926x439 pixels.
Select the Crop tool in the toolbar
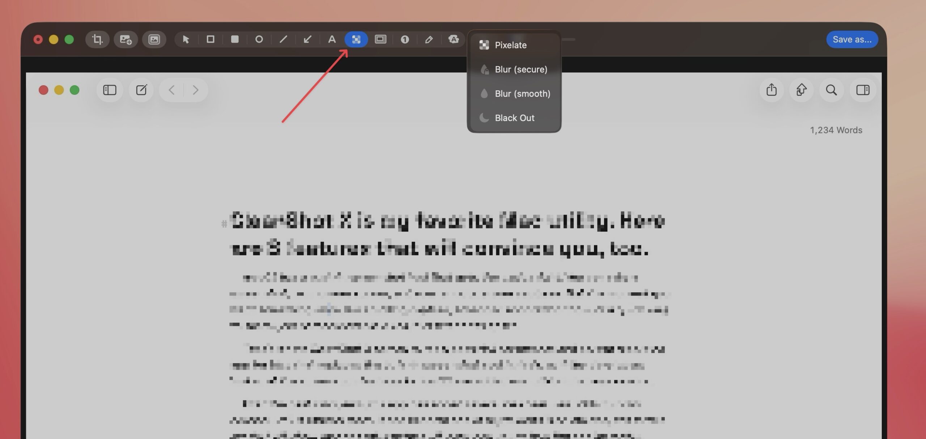[x=97, y=39]
